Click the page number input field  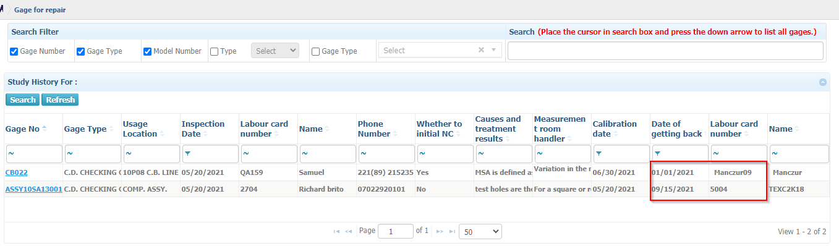[396, 231]
